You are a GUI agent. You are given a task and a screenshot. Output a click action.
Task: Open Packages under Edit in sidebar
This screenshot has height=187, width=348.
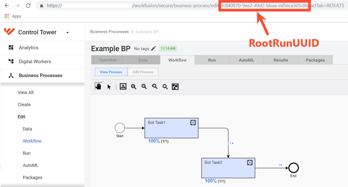click(32, 177)
